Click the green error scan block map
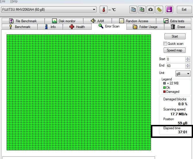This screenshot has width=193, height=159. (x=79, y=92)
